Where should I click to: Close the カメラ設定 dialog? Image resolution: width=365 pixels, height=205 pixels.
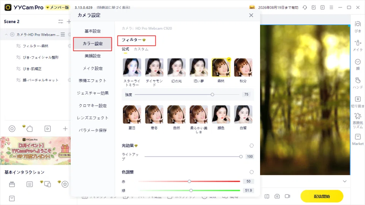[x=251, y=15]
